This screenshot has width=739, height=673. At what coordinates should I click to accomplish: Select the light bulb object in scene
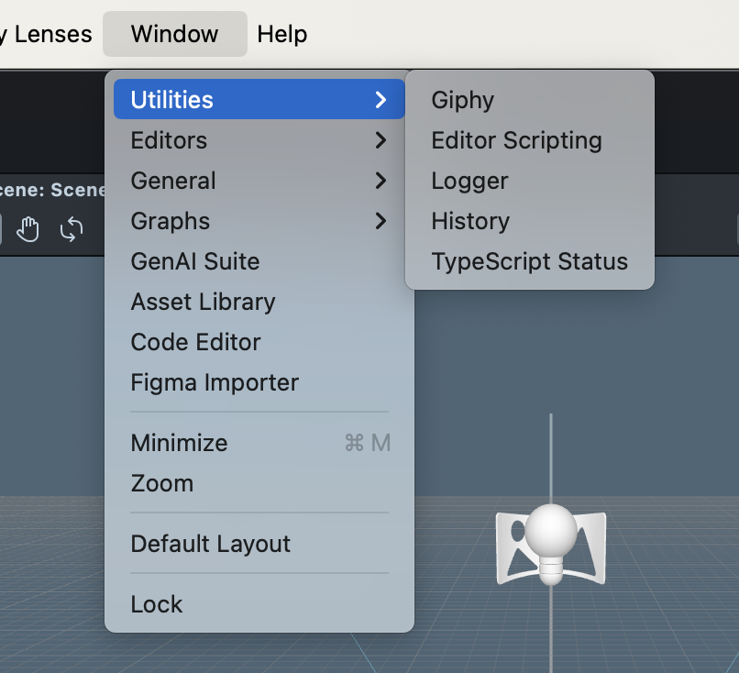551,543
